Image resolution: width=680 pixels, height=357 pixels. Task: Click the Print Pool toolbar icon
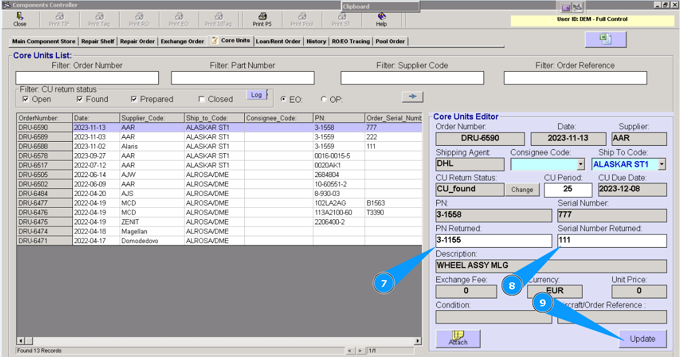(301, 17)
